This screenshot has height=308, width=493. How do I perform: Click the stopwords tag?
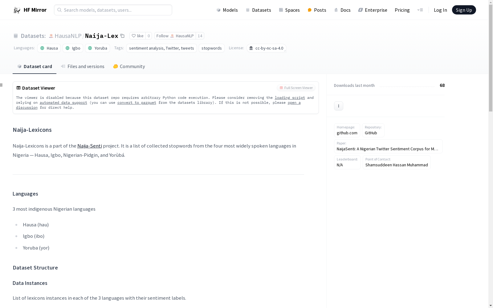pos(212,48)
